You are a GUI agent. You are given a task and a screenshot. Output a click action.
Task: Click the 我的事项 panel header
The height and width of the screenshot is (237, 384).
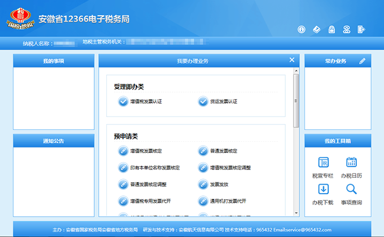tap(54, 61)
